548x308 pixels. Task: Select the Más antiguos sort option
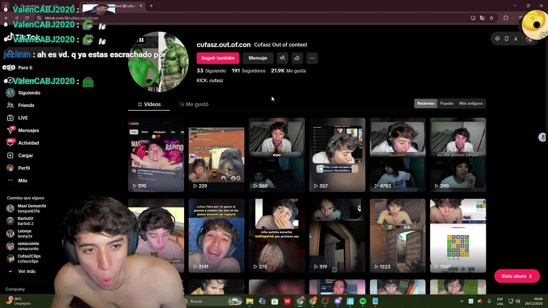click(x=471, y=104)
